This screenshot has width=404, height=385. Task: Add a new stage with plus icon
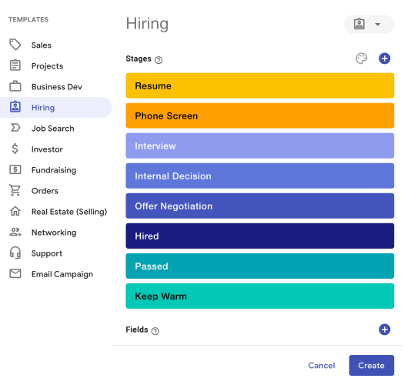[x=384, y=59]
